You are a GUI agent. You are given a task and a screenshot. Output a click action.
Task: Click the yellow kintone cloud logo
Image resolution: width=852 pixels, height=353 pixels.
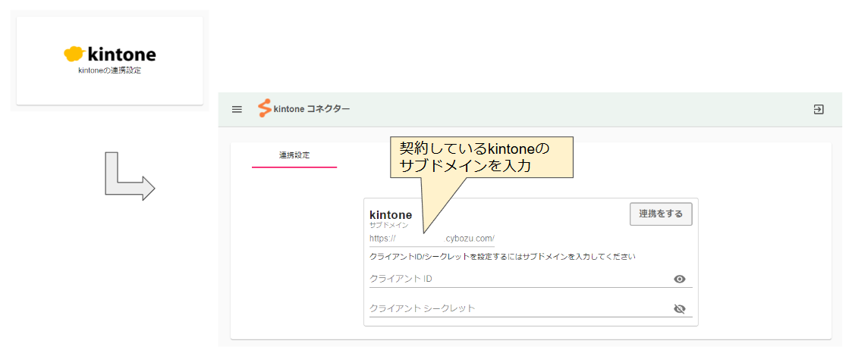pyautogui.click(x=74, y=54)
